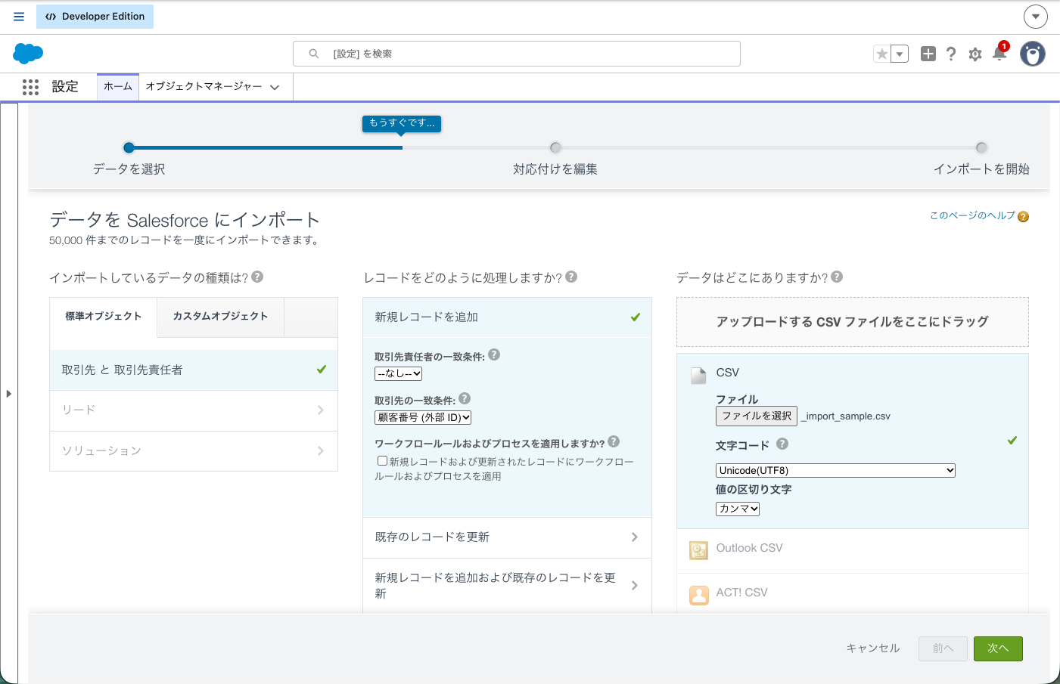Open the favorites list dropdown arrow
Image resolution: width=1060 pixels, height=684 pixels.
(900, 54)
